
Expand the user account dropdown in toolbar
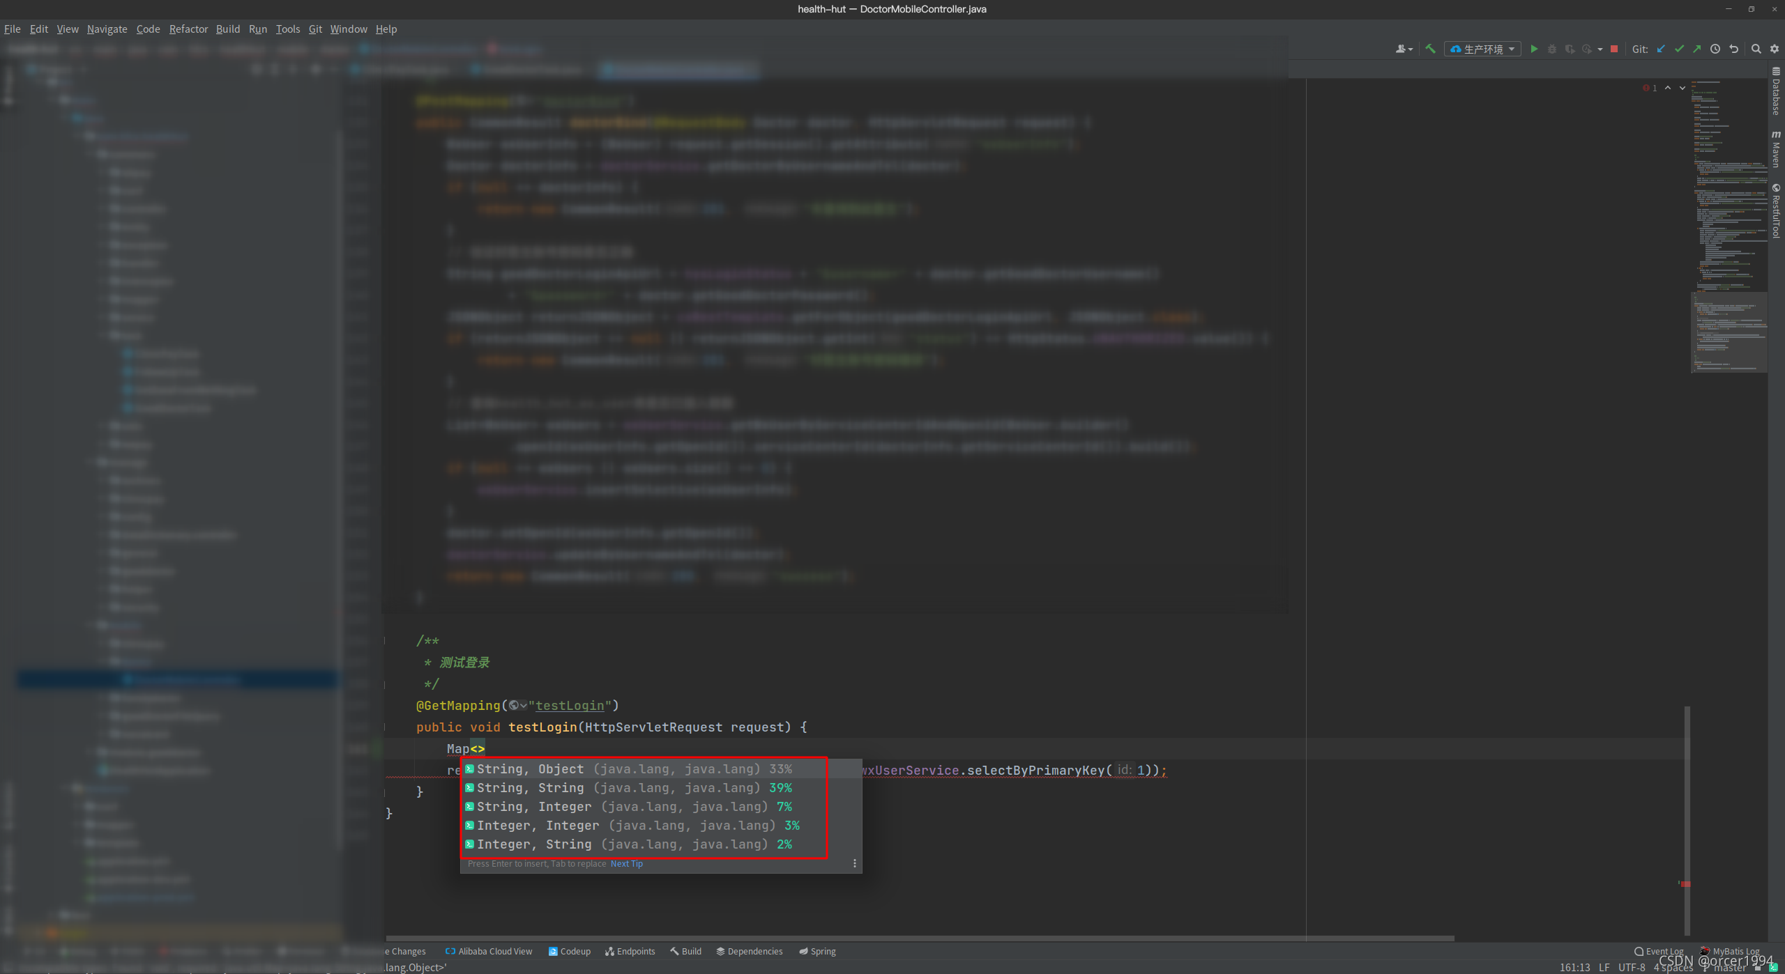(x=1404, y=49)
